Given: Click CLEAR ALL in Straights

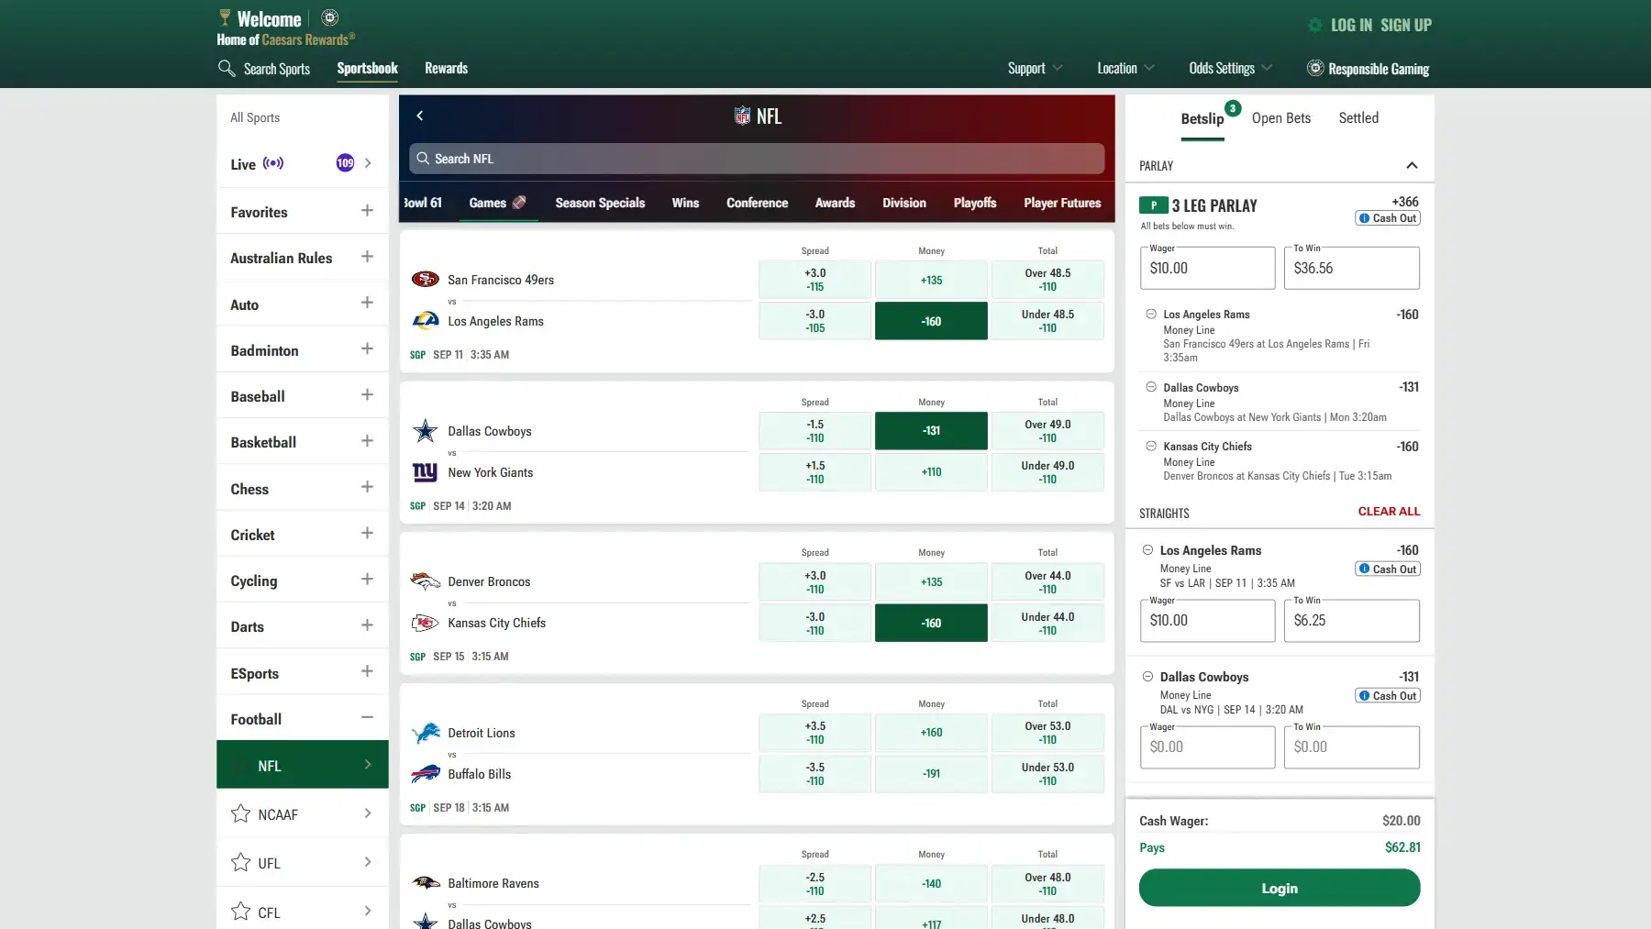Looking at the screenshot, I should [x=1389, y=512].
